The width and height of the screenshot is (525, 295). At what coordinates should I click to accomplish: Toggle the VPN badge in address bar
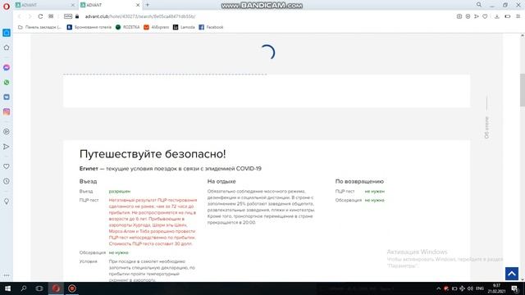68,16
